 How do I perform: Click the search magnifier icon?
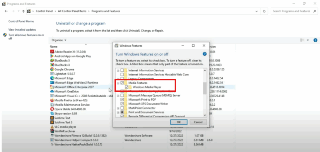coord(314,11)
